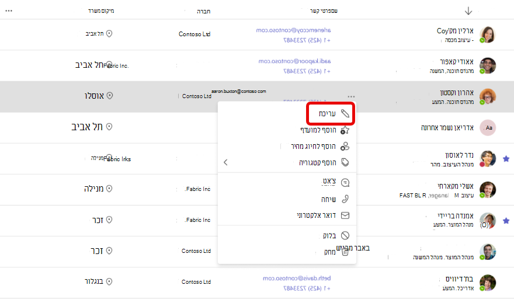Open more options for the selected contact row
The height and width of the screenshot is (299, 514).
click(x=351, y=97)
